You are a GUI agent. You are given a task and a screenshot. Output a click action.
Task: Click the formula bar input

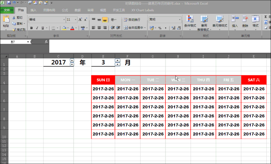coord(160,46)
